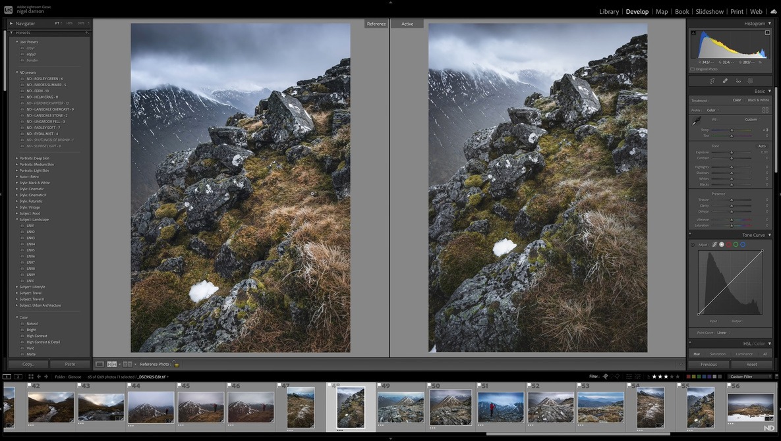This screenshot has height=441, width=781.
Task: Toggle the HSL / Color panel switch
Action: 690,342
